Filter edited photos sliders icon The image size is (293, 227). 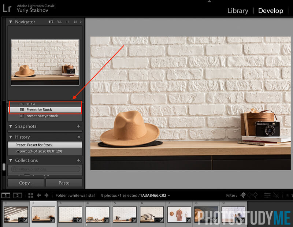click(267, 196)
